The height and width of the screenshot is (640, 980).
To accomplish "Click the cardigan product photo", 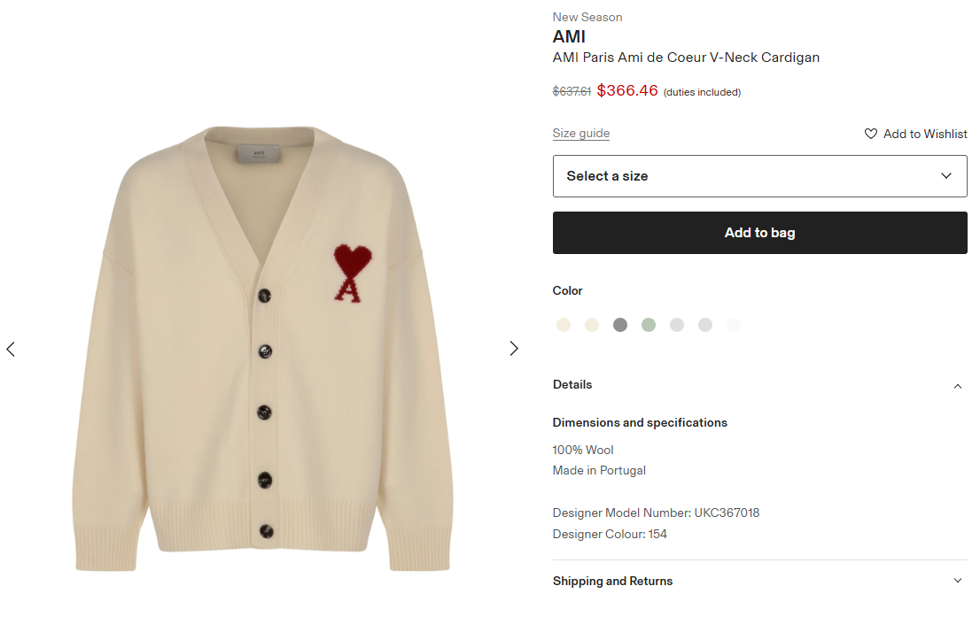I will (x=262, y=349).
